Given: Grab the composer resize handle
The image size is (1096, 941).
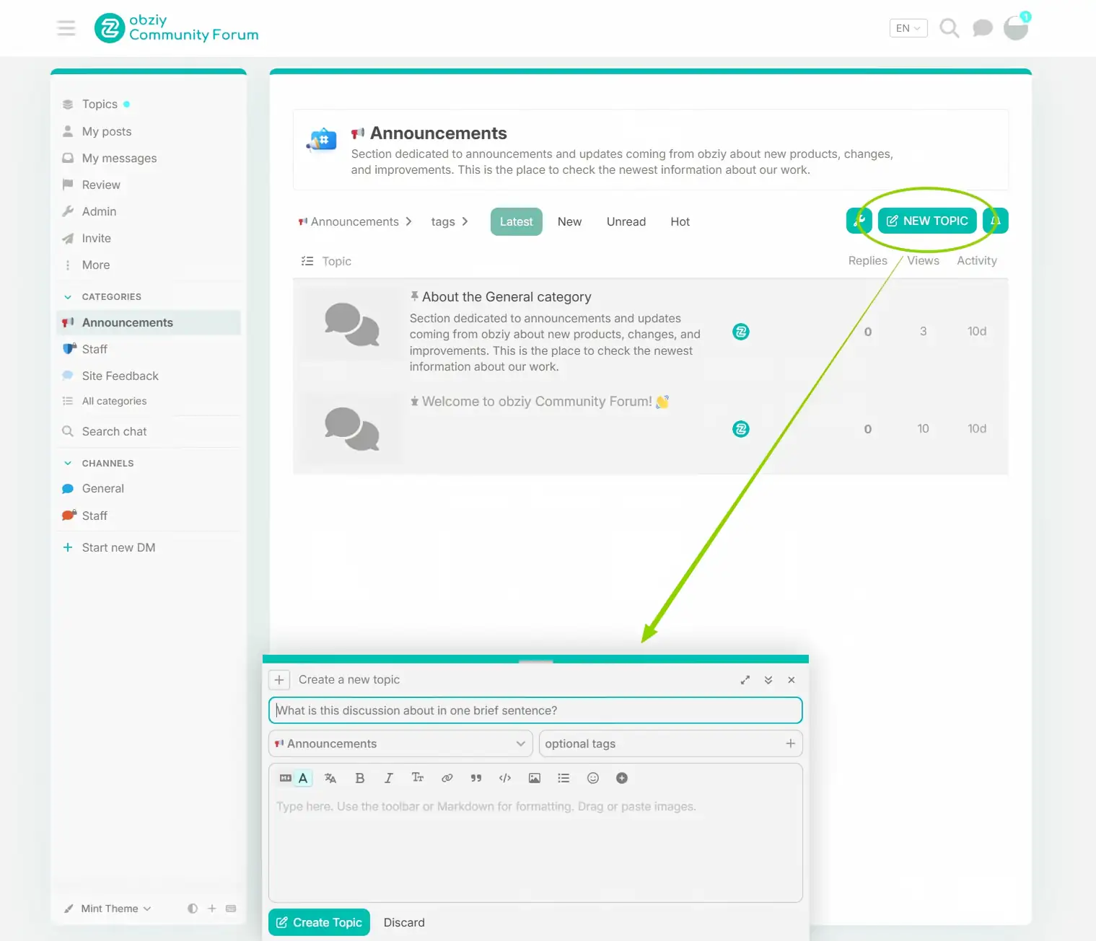Looking at the screenshot, I should pyautogui.click(x=535, y=659).
